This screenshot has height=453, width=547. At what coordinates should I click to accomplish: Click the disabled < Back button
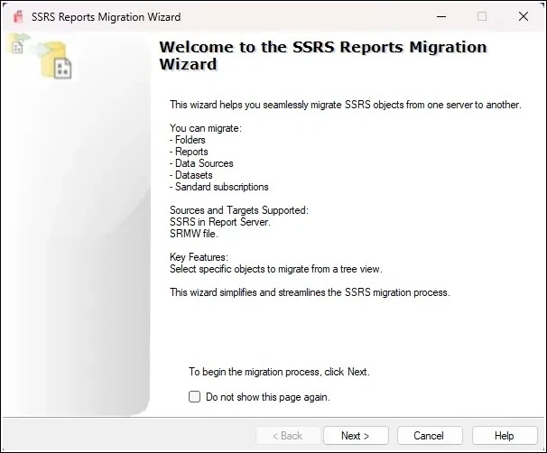(x=286, y=436)
